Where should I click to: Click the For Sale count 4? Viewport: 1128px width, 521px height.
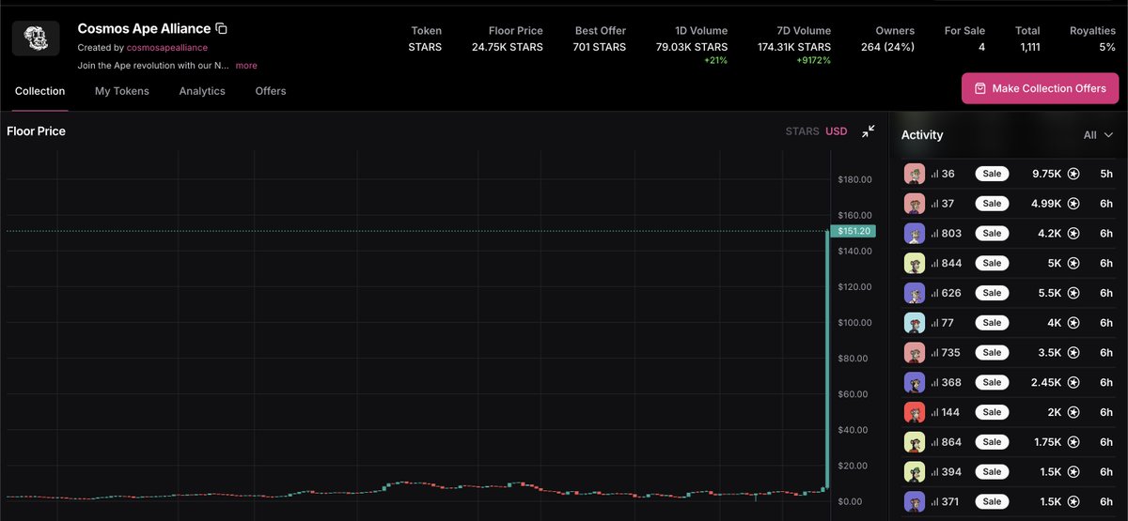pos(981,47)
